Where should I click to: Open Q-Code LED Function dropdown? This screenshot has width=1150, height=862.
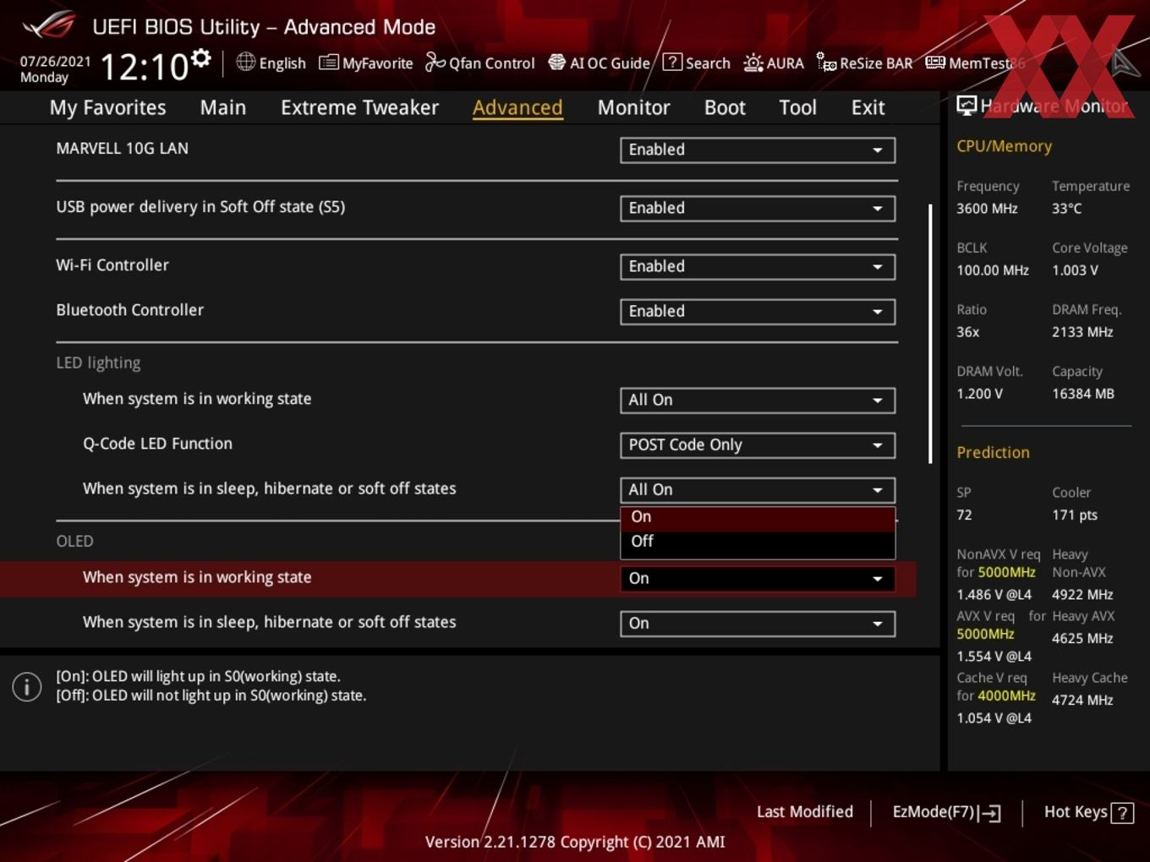(758, 445)
